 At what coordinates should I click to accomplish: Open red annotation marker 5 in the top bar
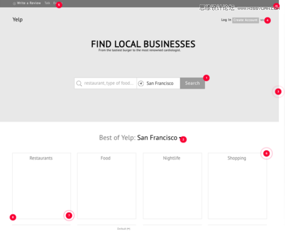[59, 5]
